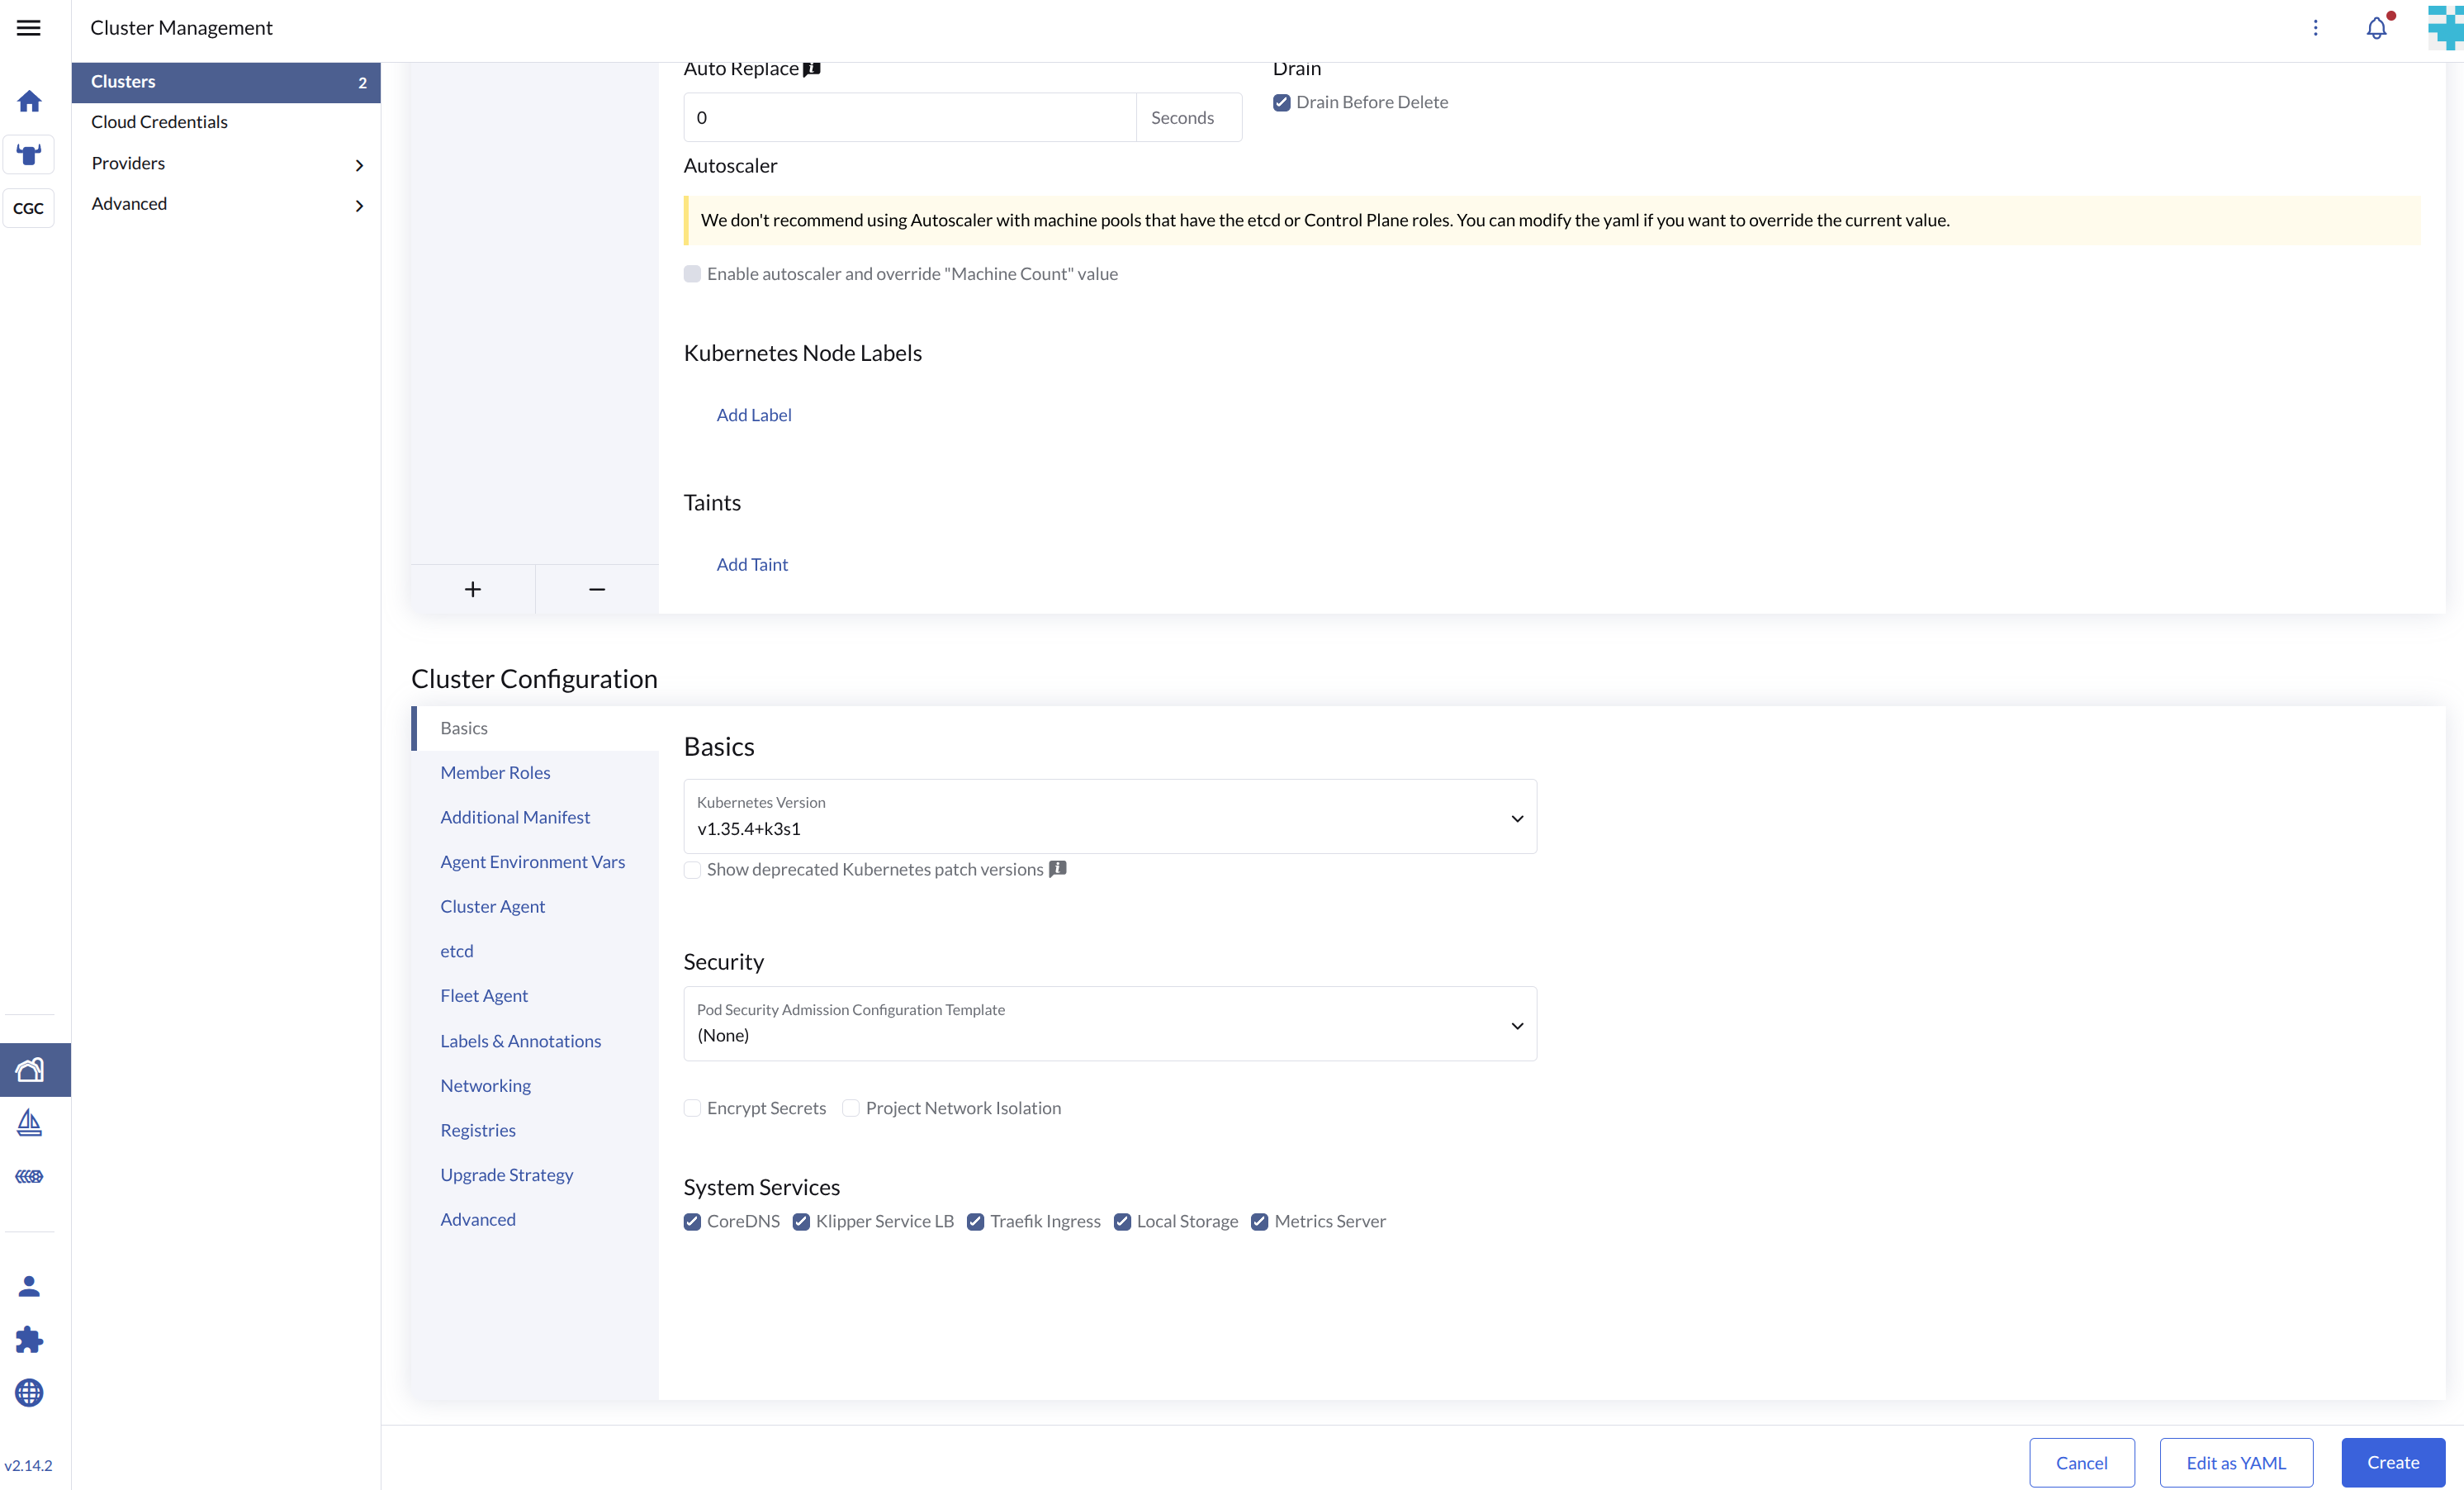Image resolution: width=2464 pixels, height=1490 pixels.
Task: Add a machine pool with plus
Action: tap(473, 590)
